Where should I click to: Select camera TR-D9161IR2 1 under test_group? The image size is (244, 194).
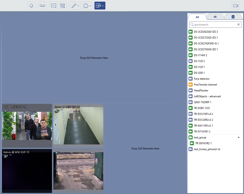click(203, 143)
